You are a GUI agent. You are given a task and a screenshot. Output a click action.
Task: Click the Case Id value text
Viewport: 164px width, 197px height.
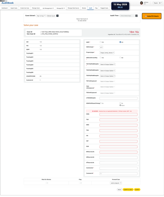[x=55, y=32]
